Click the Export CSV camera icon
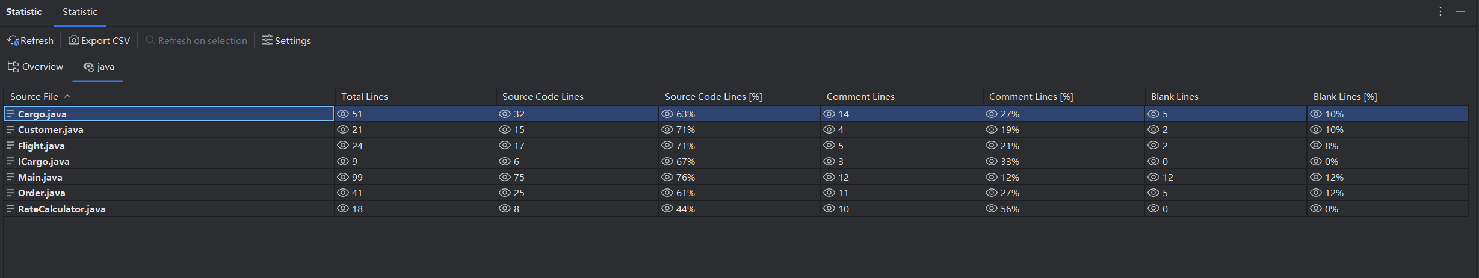Viewport: 1479px width, 278px height. tap(74, 40)
